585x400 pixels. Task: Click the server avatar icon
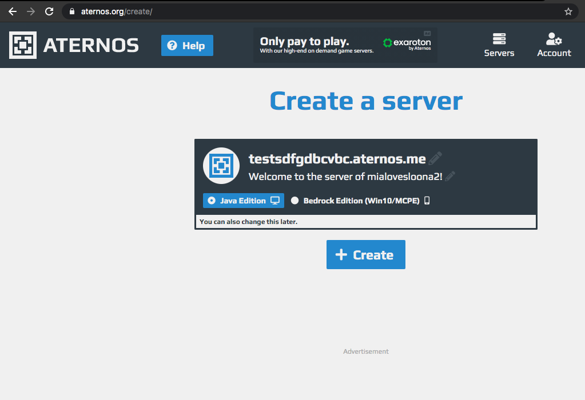[x=221, y=166]
